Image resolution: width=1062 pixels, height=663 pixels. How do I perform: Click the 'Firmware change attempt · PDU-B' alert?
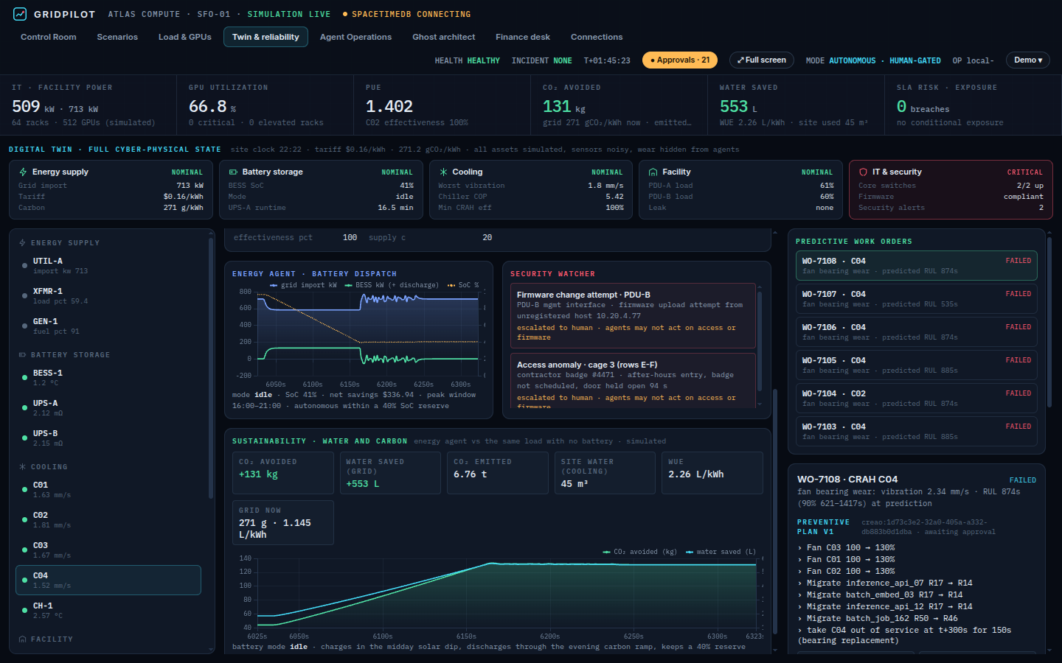(633, 316)
